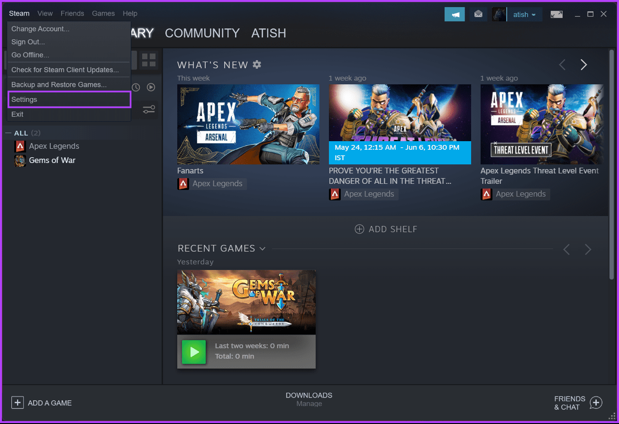Select Change Account menu entry

coord(69,29)
